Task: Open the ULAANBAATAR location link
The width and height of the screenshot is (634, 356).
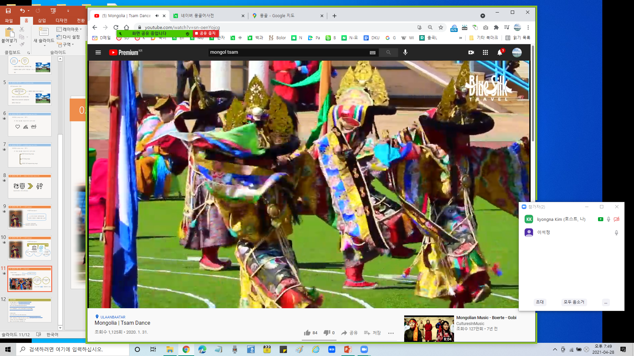Action: click(113, 317)
